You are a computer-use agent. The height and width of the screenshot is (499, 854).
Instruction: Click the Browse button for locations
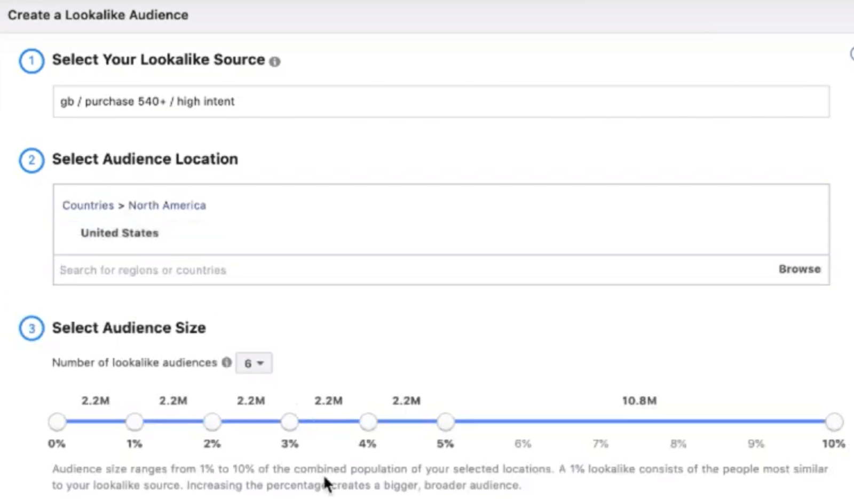click(799, 269)
